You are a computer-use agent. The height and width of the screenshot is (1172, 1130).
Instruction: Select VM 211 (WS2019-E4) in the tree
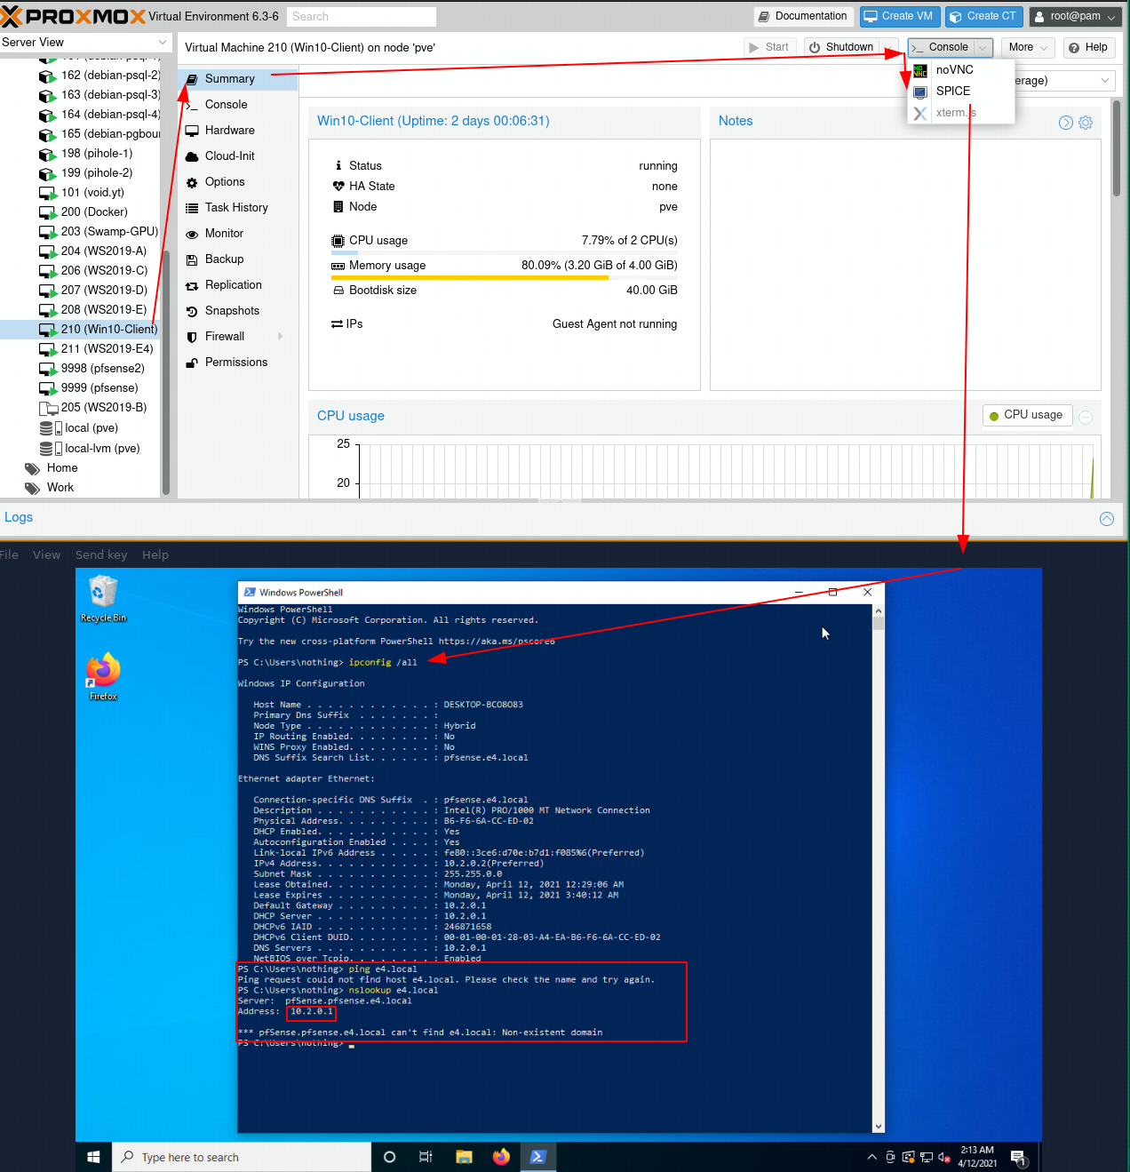click(x=80, y=349)
